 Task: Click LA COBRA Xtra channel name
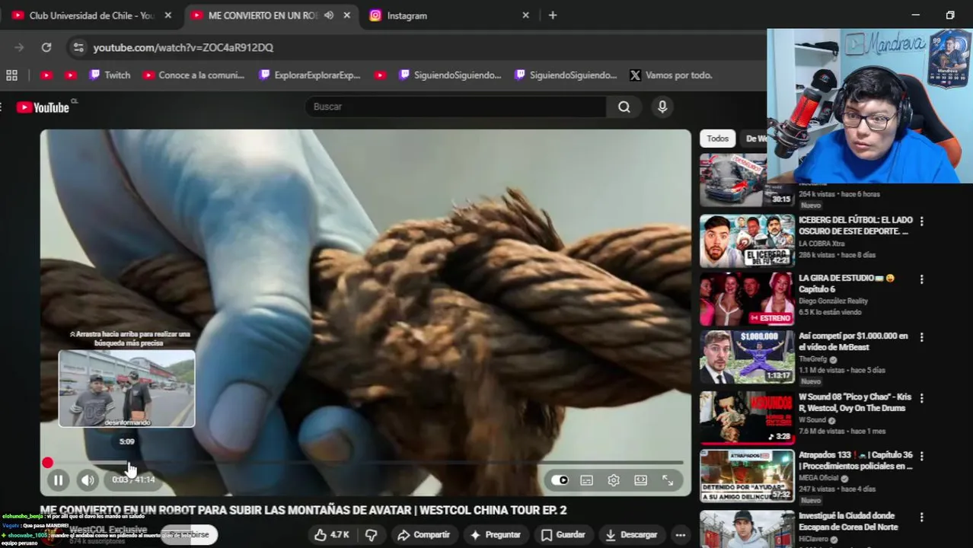click(x=821, y=244)
